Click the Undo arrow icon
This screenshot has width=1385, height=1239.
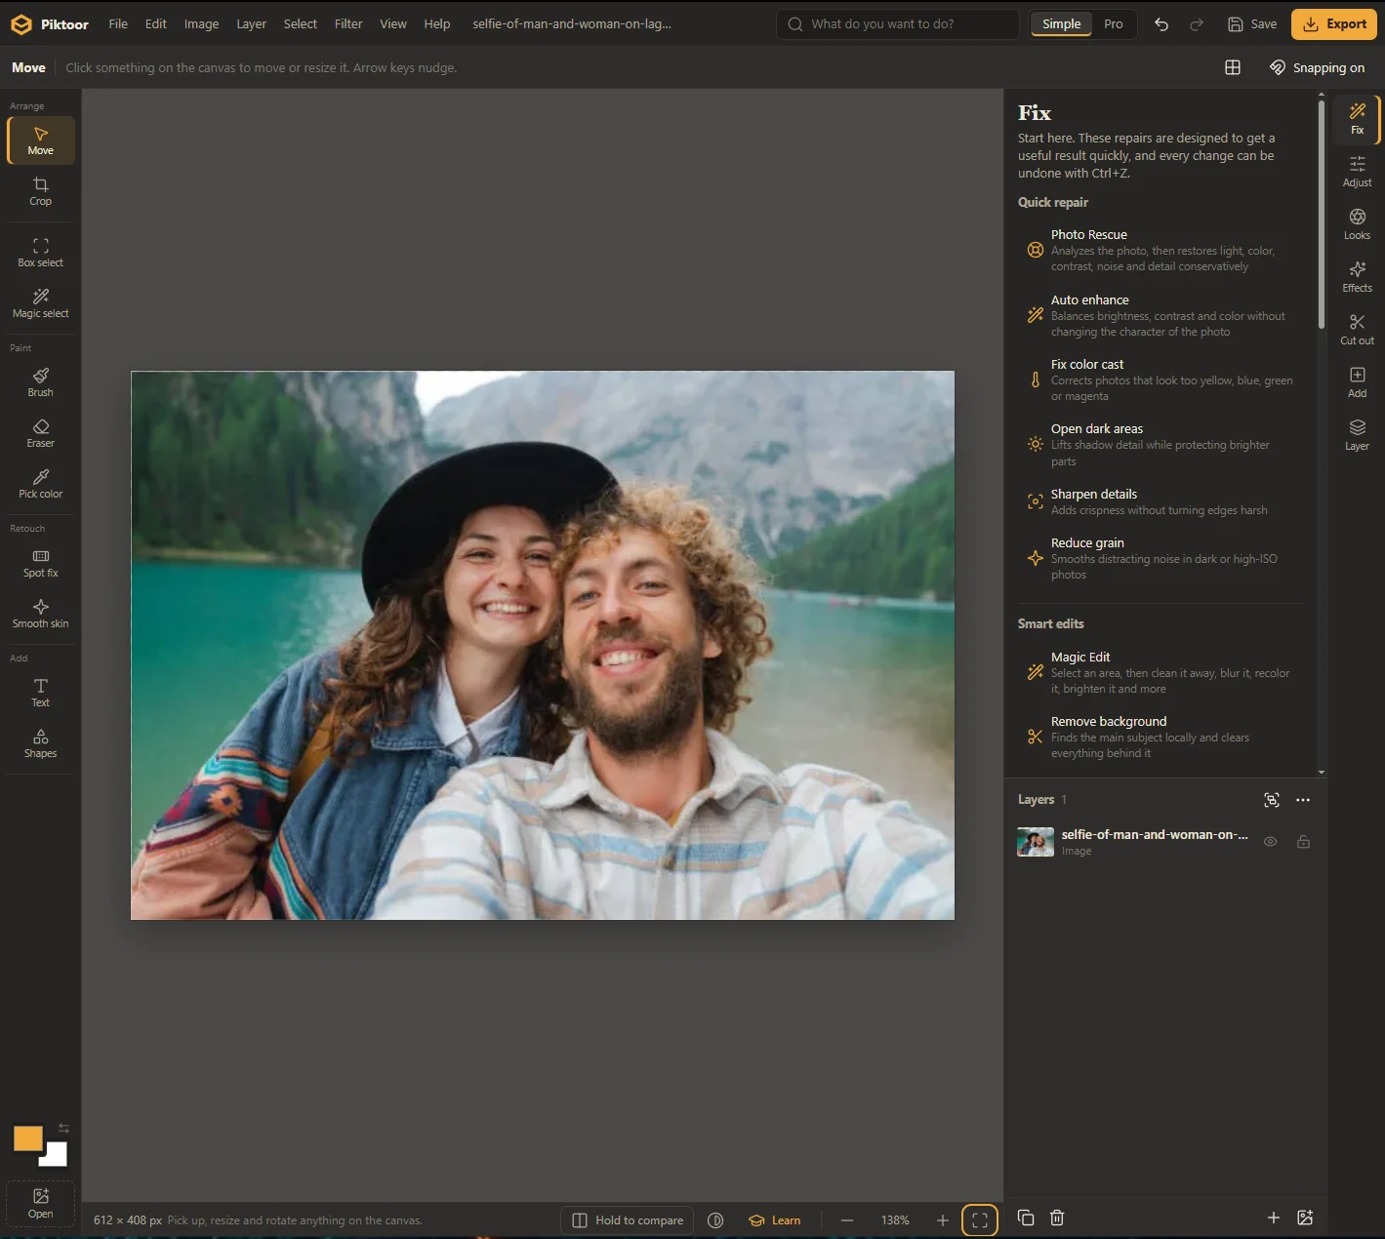tap(1161, 24)
